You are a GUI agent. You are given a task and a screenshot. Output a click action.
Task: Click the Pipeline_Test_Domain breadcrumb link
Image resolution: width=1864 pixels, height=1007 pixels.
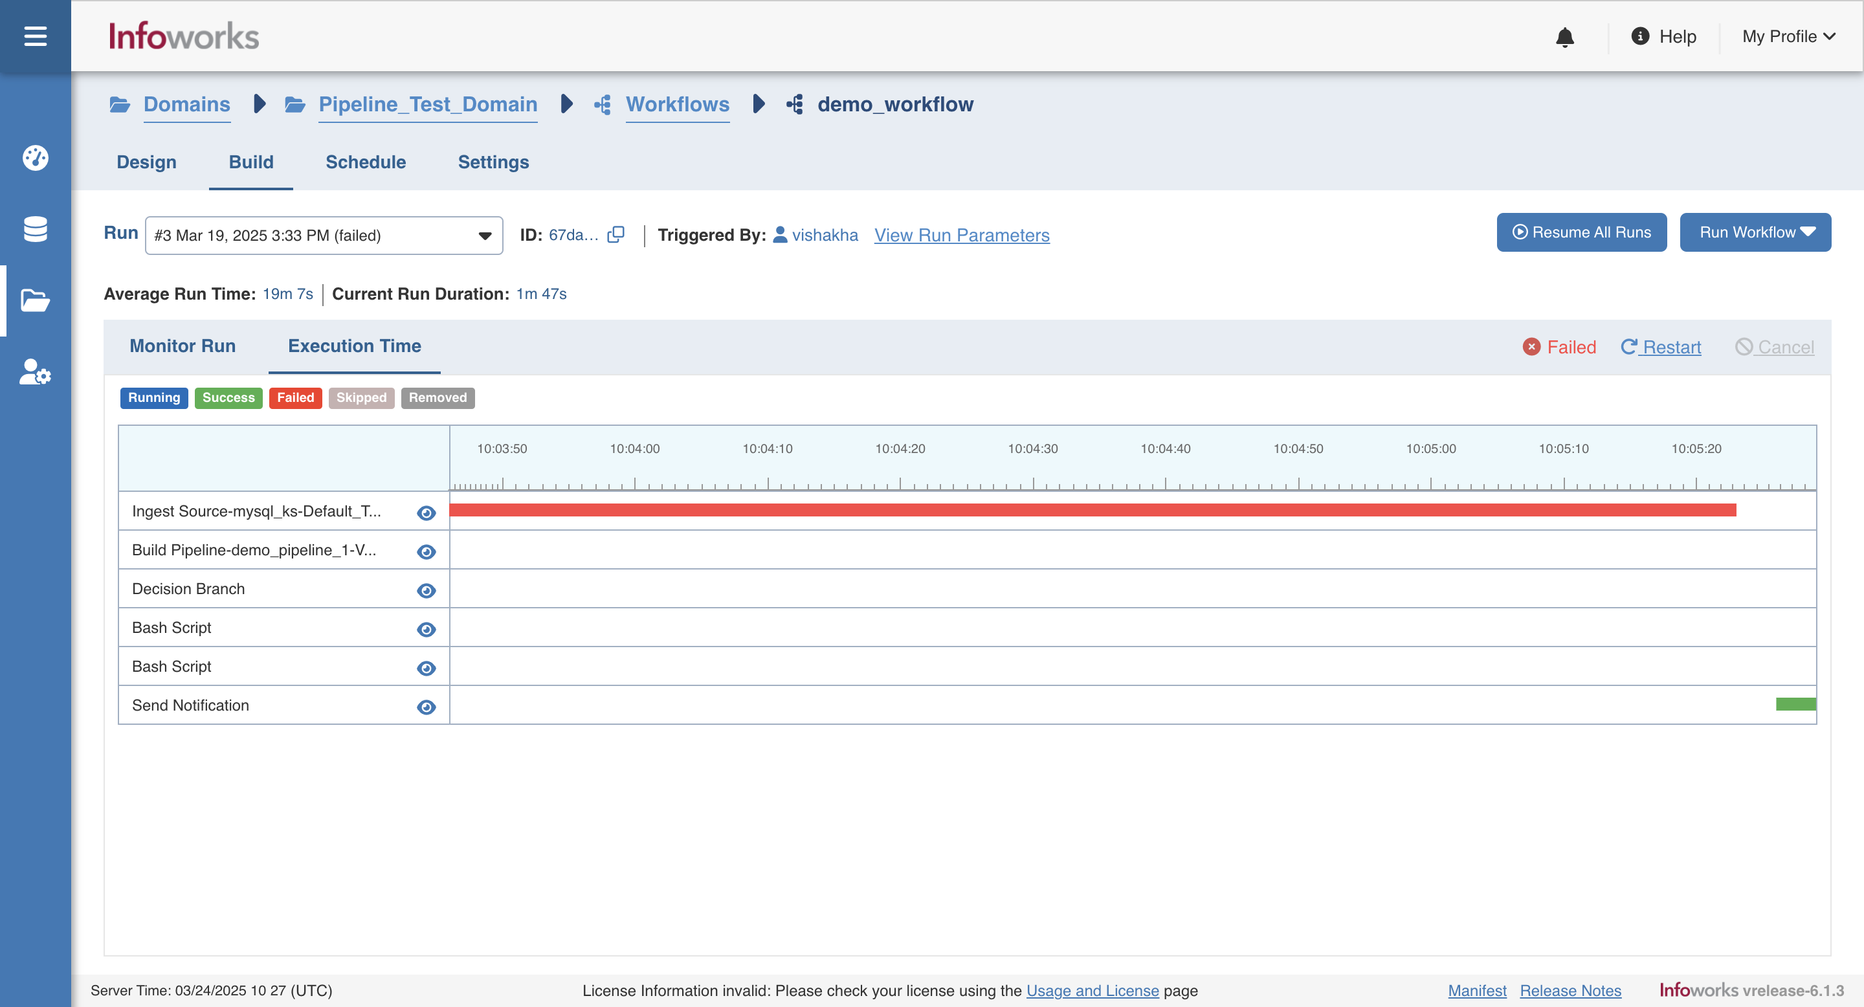click(428, 104)
